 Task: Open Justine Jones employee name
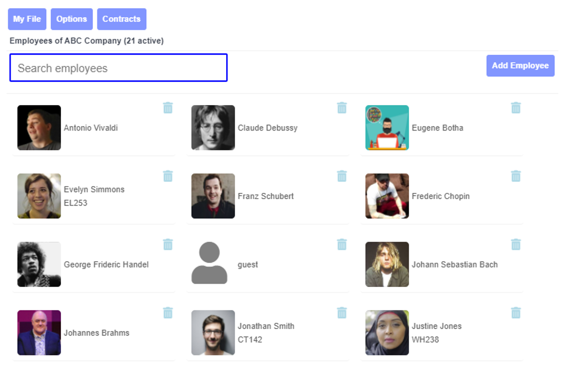click(x=436, y=326)
